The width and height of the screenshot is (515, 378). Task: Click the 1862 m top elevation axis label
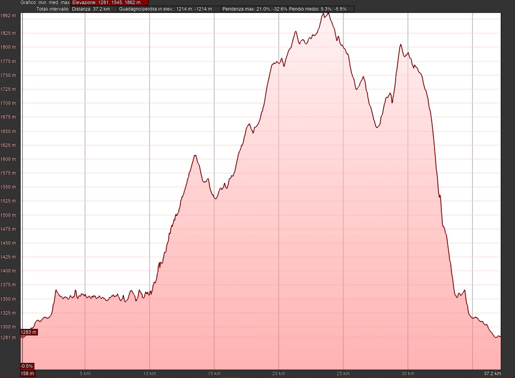pos(8,16)
